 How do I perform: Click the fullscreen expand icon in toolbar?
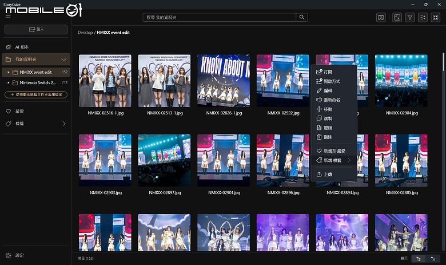tap(397, 18)
